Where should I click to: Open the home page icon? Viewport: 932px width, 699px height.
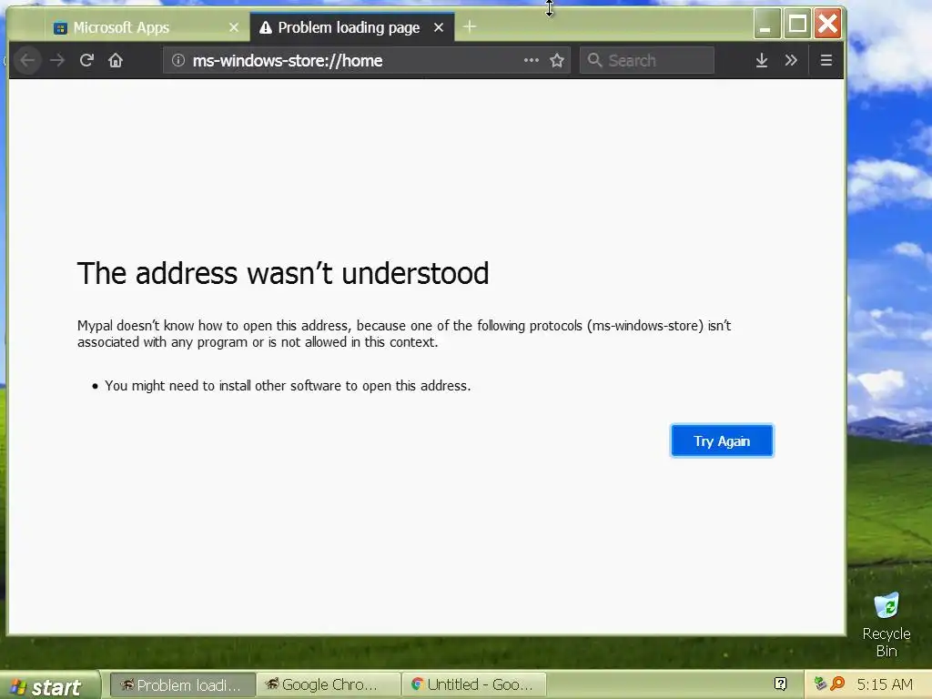click(x=116, y=60)
